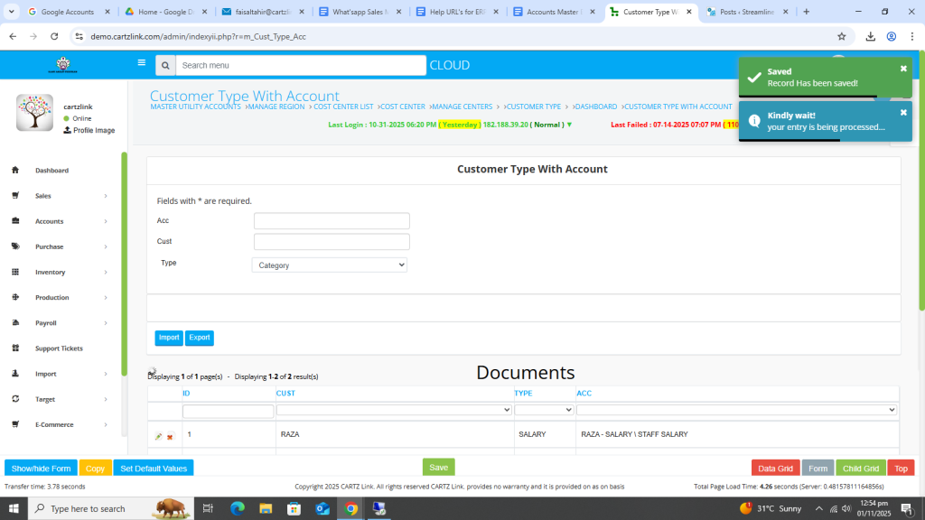The image size is (925, 520).
Task: Click the Chrome bookmark star icon
Action: (841, 36)
